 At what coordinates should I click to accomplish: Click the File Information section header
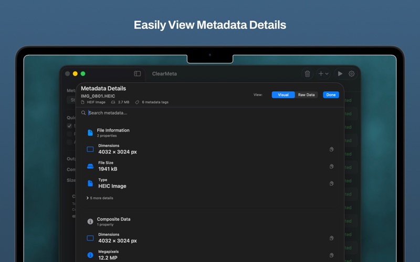click(x=113, y=130)
